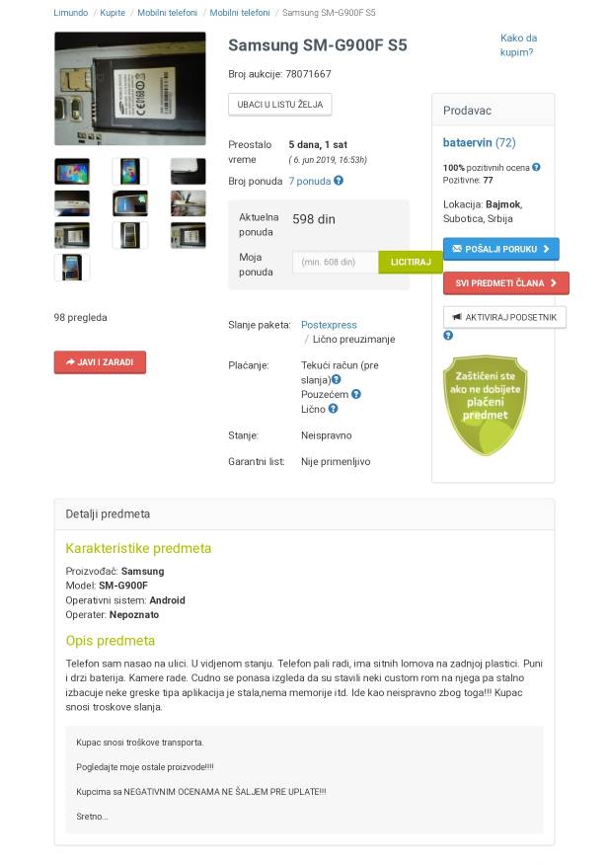Add item via UBACI U LISTU ŽELJA
Image resolution: width=609 pixels, height=865 pixels.
point(280,105)
